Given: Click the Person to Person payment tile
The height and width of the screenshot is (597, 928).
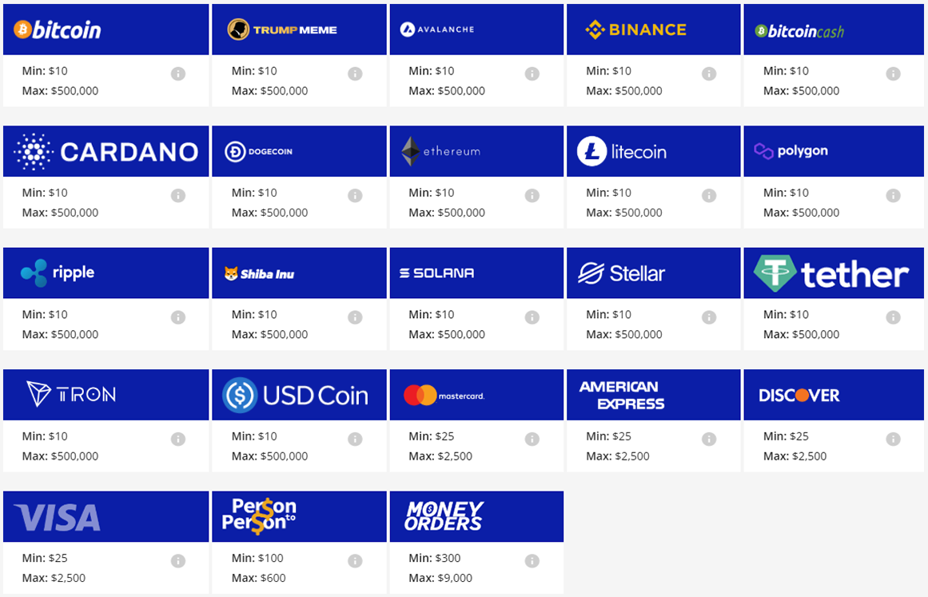Looking at the screenshot, I should (x=299, y=515).
